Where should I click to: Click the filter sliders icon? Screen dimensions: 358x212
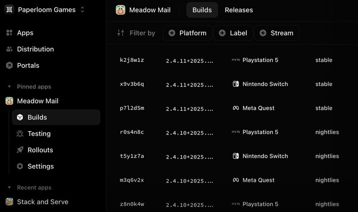[x=120, y=33]
